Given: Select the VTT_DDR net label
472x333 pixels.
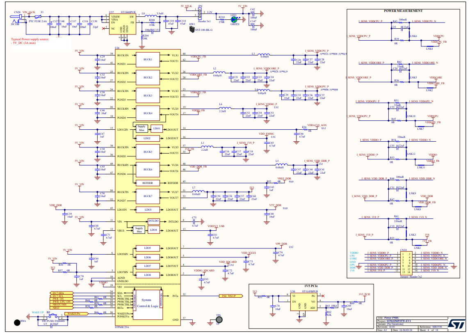Looking at the screenshot, I should tap(275, 205).
